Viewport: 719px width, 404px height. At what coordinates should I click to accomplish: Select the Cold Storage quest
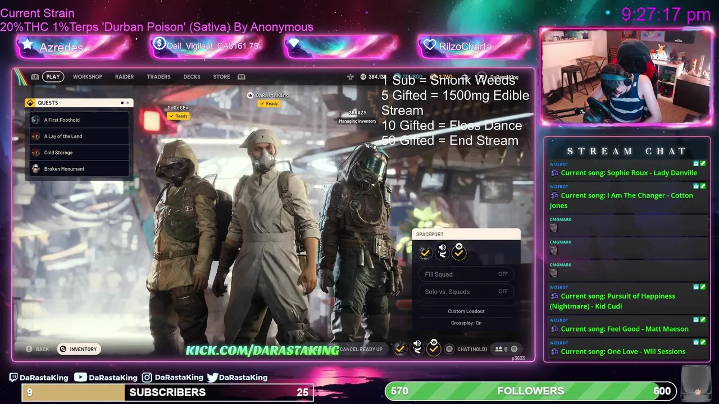79,153
